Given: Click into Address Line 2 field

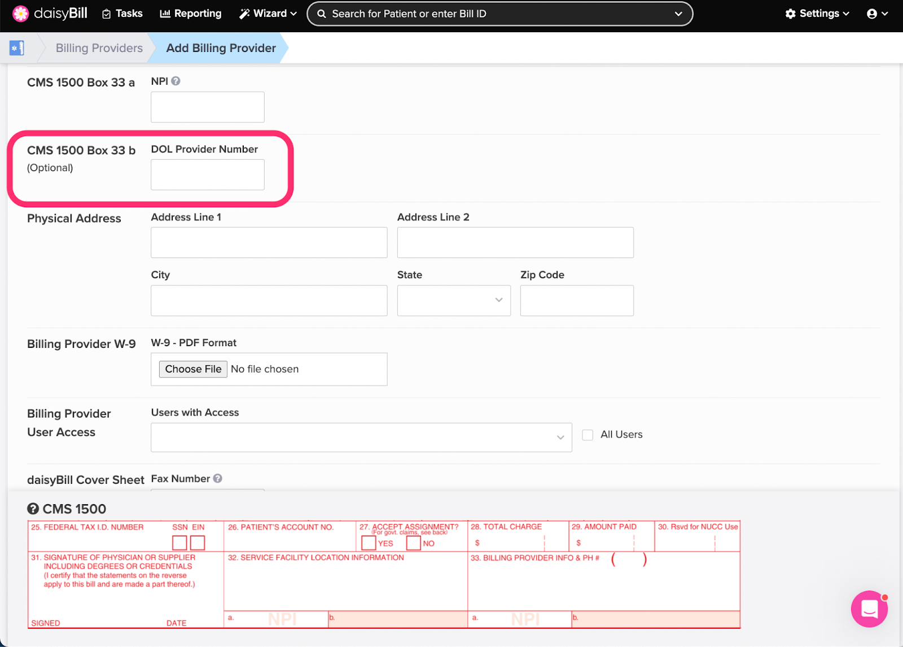Looking at the screenshot, I should pos(515,243).
